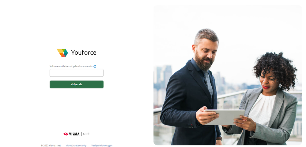306x147 pixels.
Task: Click the © 2022 Visma|raet copyright text
Action: tap(51, 145)
